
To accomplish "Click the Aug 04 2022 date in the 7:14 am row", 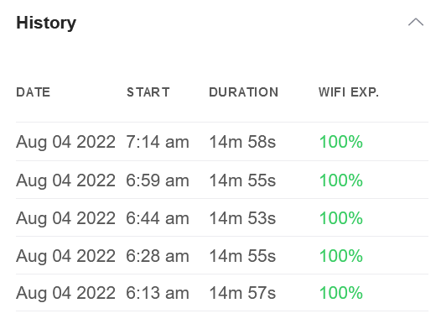I will point(65,142).
